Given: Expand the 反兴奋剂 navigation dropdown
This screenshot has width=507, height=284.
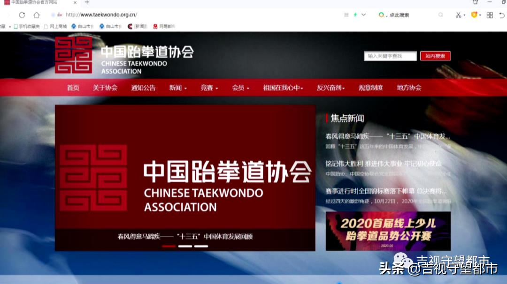Looking at the screenshot, I should coord(331,88).
